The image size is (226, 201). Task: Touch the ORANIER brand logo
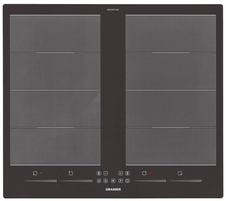[113, 189]
